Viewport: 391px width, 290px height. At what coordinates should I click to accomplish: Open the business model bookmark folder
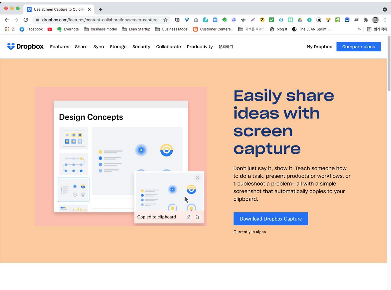click(100, 29)
